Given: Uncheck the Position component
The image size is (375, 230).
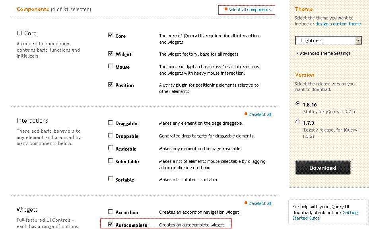Looking at the screenshot, I should click(111, 84).
